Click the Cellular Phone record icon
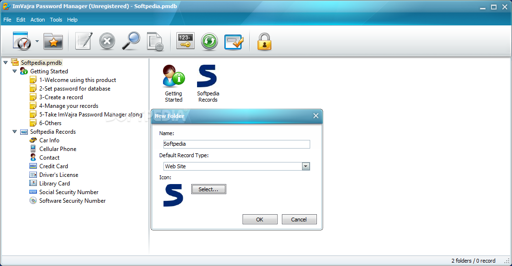 pyautogui.click(x=33, y=149)
